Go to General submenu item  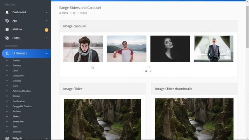pyautogui.click(x=17, y=81)
